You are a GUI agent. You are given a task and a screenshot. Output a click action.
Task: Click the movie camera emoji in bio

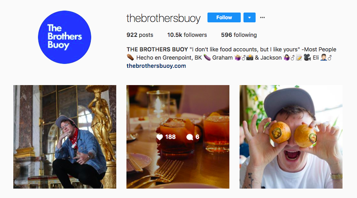tap(307, 58)
